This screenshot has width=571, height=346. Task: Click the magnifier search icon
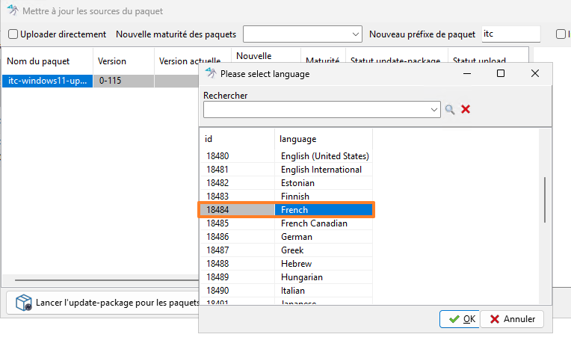(x=450, y=109)
